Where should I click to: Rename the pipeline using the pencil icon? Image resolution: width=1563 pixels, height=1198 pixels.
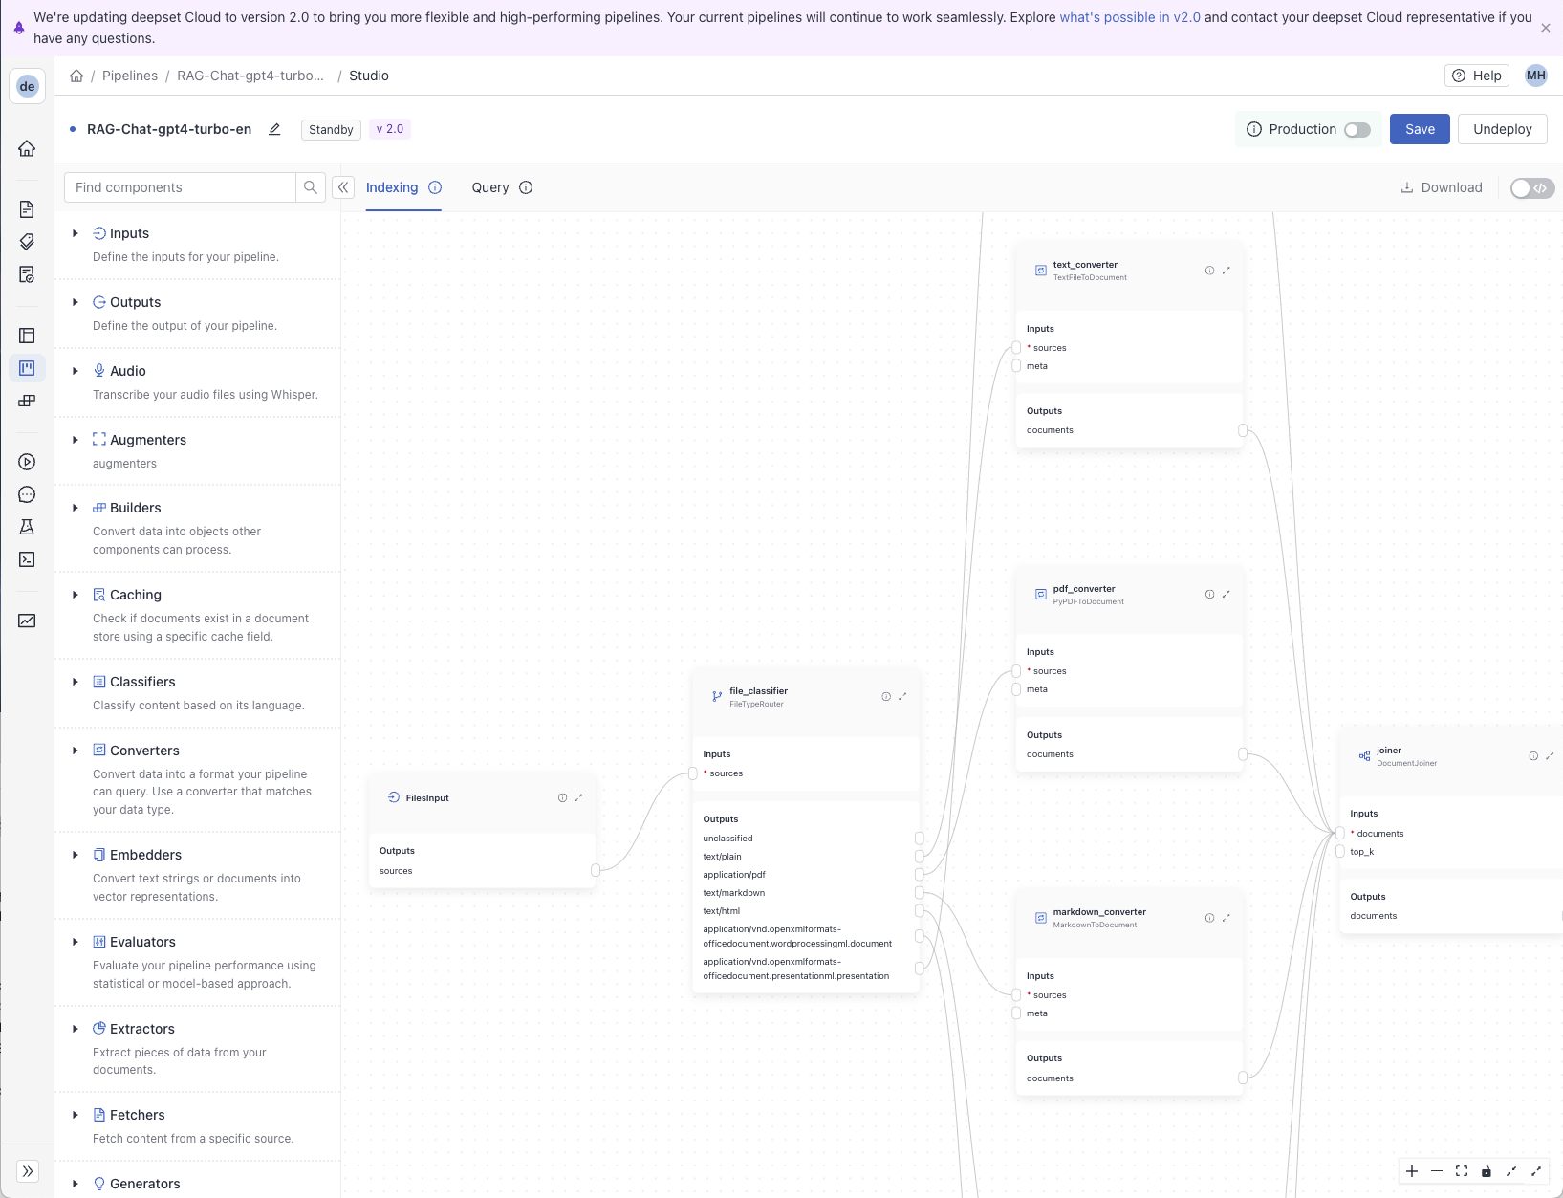point(274,128)
